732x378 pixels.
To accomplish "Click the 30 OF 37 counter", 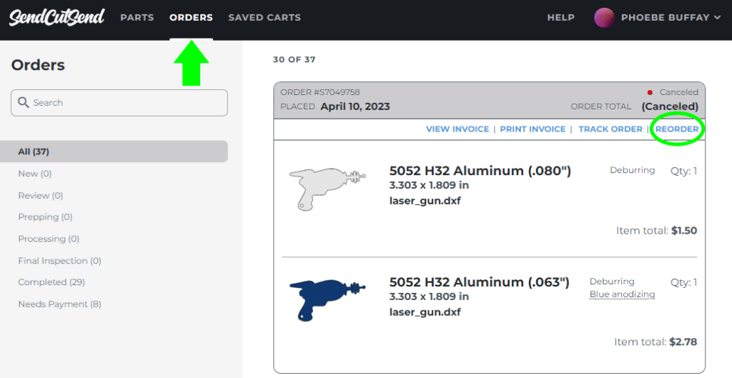I will 294,60.
